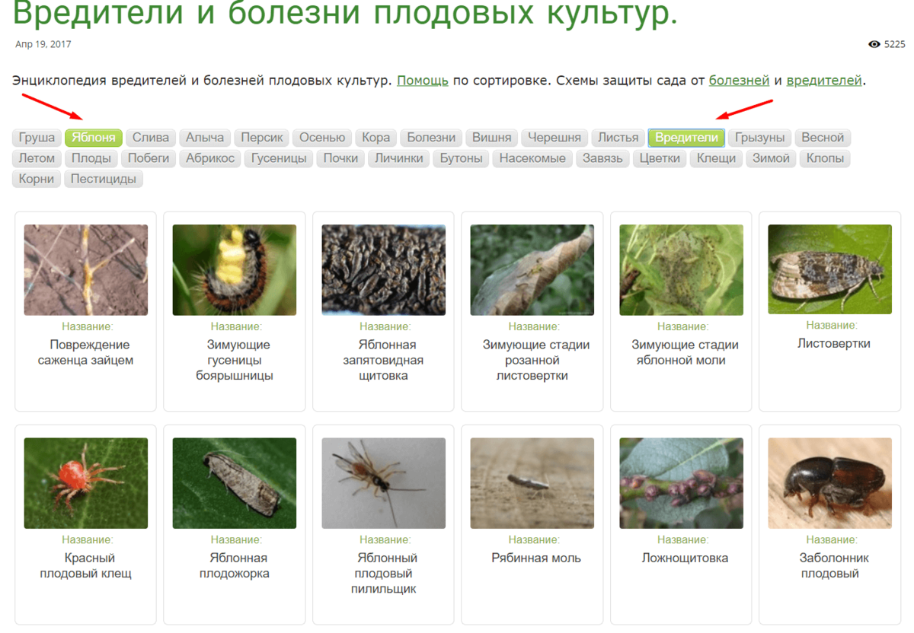The height and width of the screenshot is (633, 914).
Task: Choose the Почки filter tag
Action: (340, 158)
